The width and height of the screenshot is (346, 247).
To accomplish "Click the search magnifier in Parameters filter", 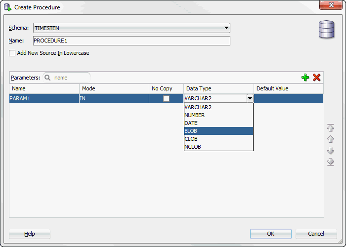I will click(47, 78).
